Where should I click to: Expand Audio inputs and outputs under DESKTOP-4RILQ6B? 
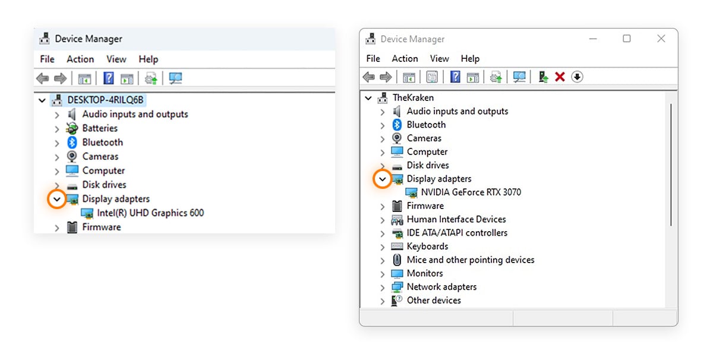57,114
